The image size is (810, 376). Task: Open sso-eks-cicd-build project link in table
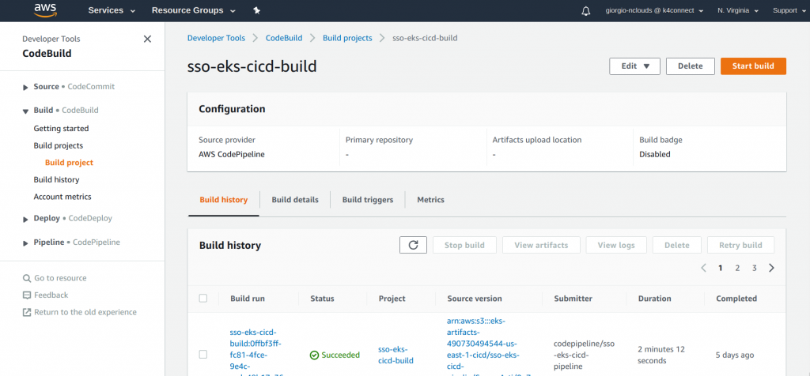coord(396,355)
